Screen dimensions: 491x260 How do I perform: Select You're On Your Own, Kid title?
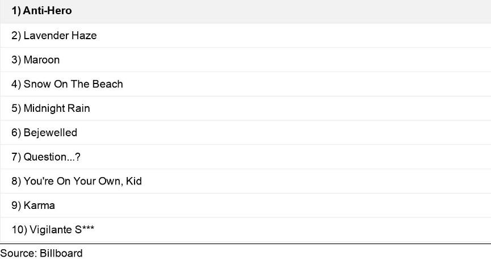[82, 181]
